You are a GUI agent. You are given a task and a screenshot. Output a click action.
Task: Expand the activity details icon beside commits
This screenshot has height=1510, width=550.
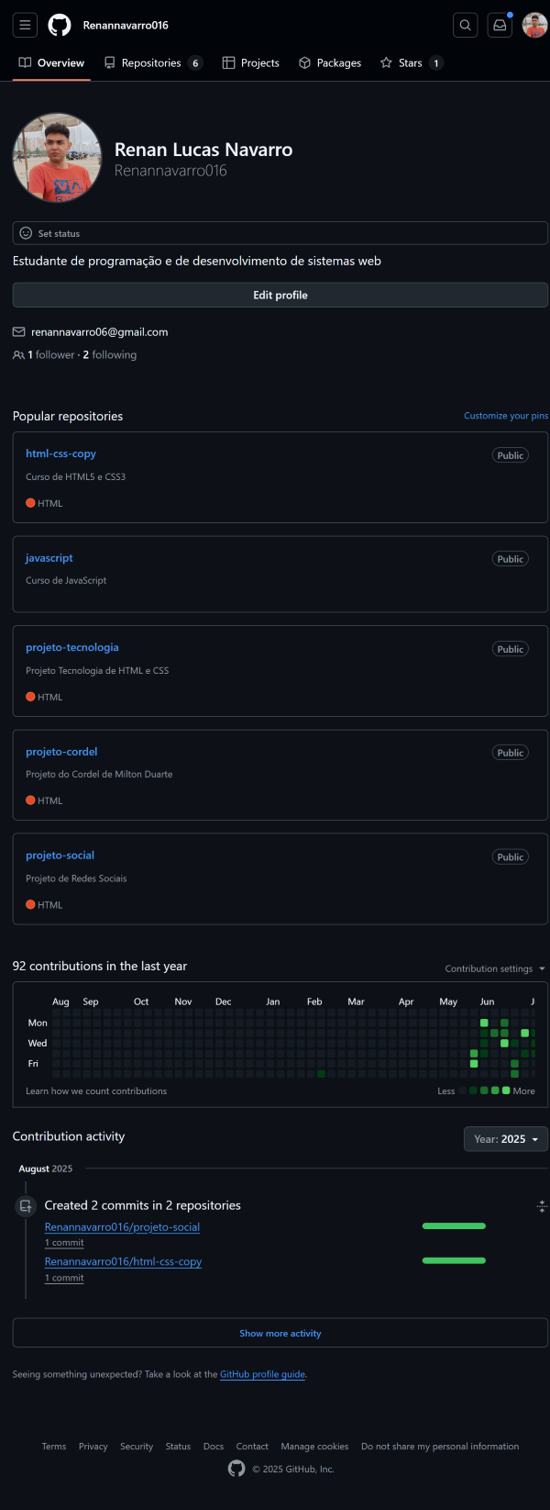click(x=542, y=1206)
